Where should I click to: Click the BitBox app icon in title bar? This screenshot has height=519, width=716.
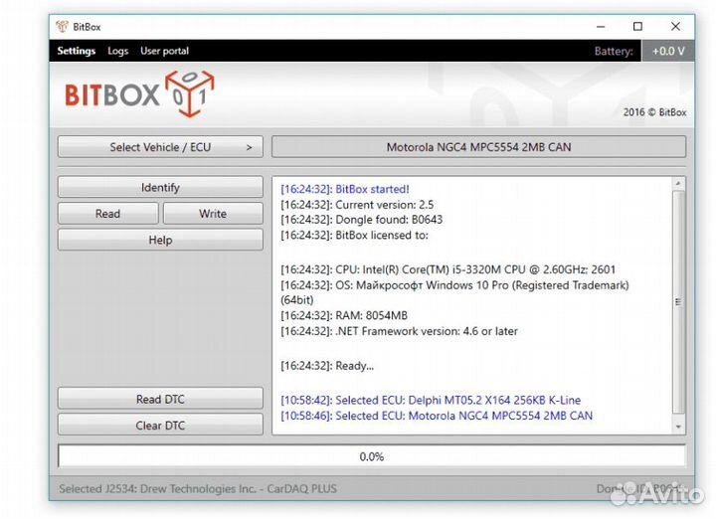[62, 27]
